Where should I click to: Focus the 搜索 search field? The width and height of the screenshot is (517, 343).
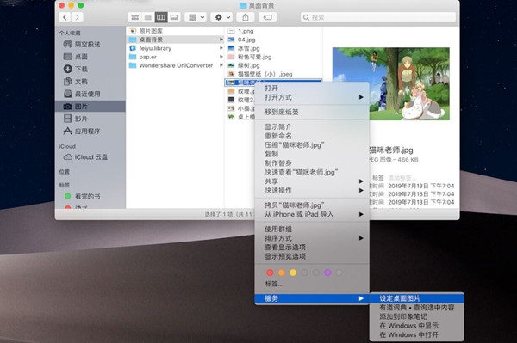(x=378, y=17)
